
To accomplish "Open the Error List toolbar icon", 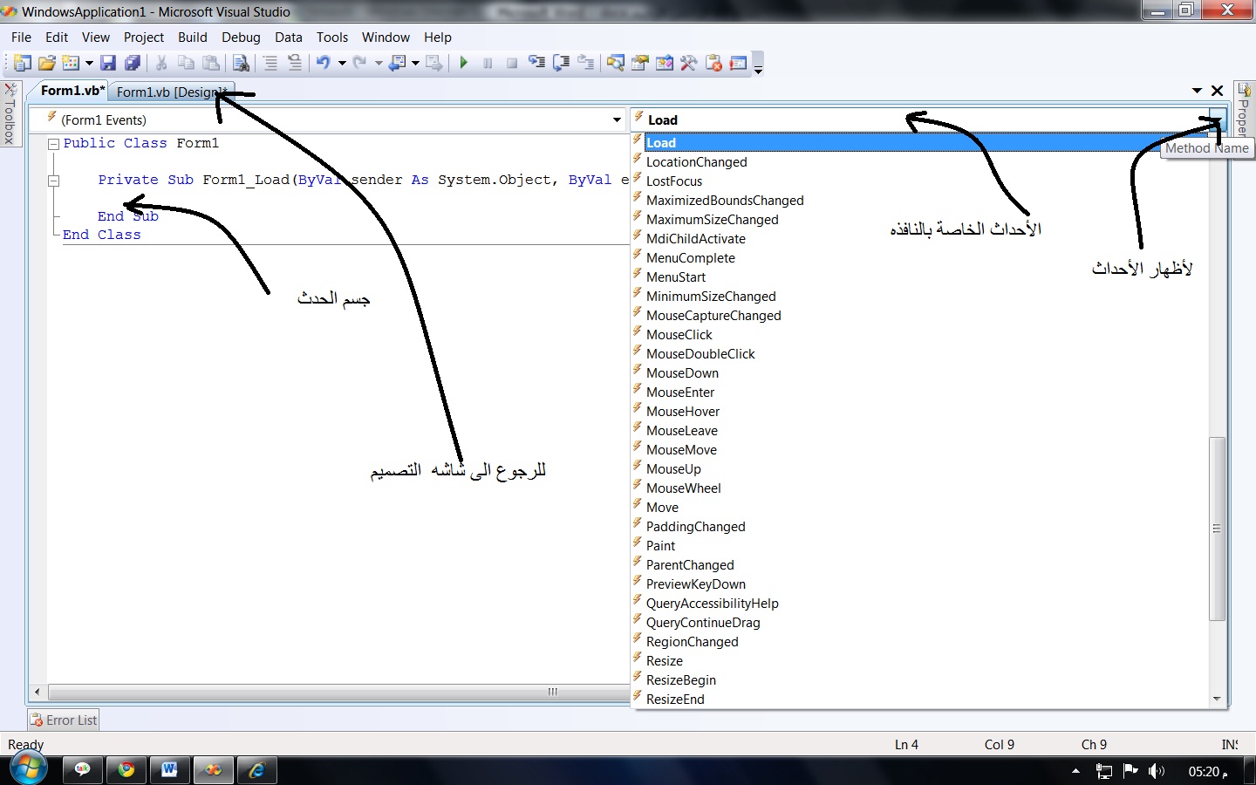I will [x=714, y=63].
